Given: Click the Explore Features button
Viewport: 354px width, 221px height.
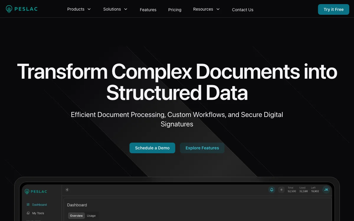Looking at the screenshot, I should 202,148.
